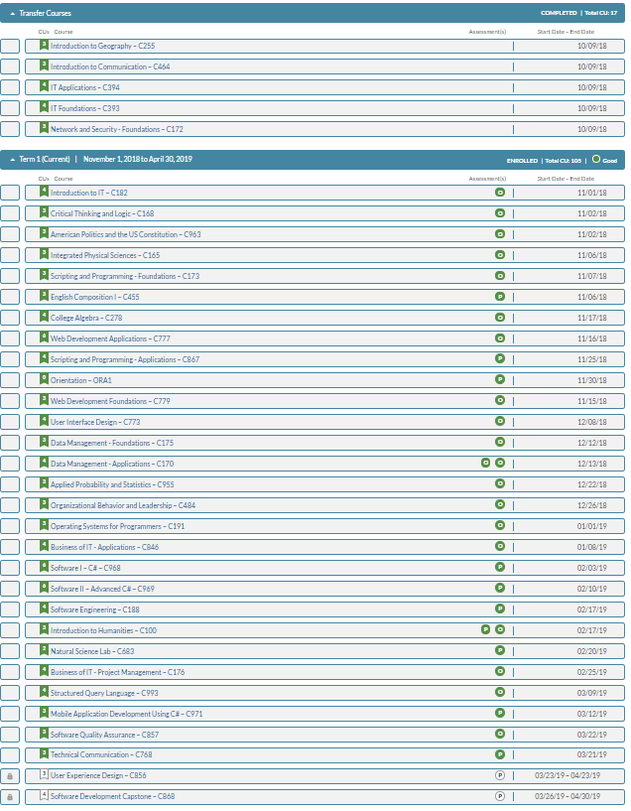
Task: Tick the box left of Introduction to Geography
Action: [x=10, y=47]
